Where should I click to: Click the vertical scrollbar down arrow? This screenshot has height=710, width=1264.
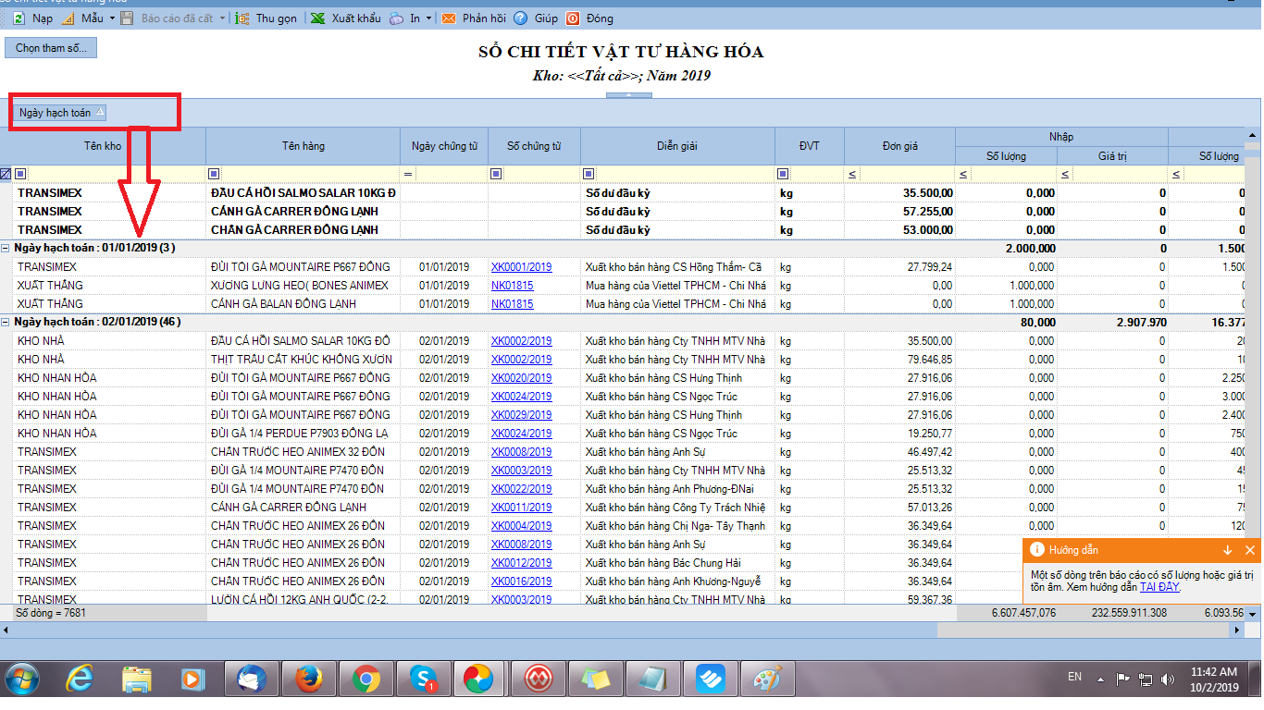coord(1253,614)
